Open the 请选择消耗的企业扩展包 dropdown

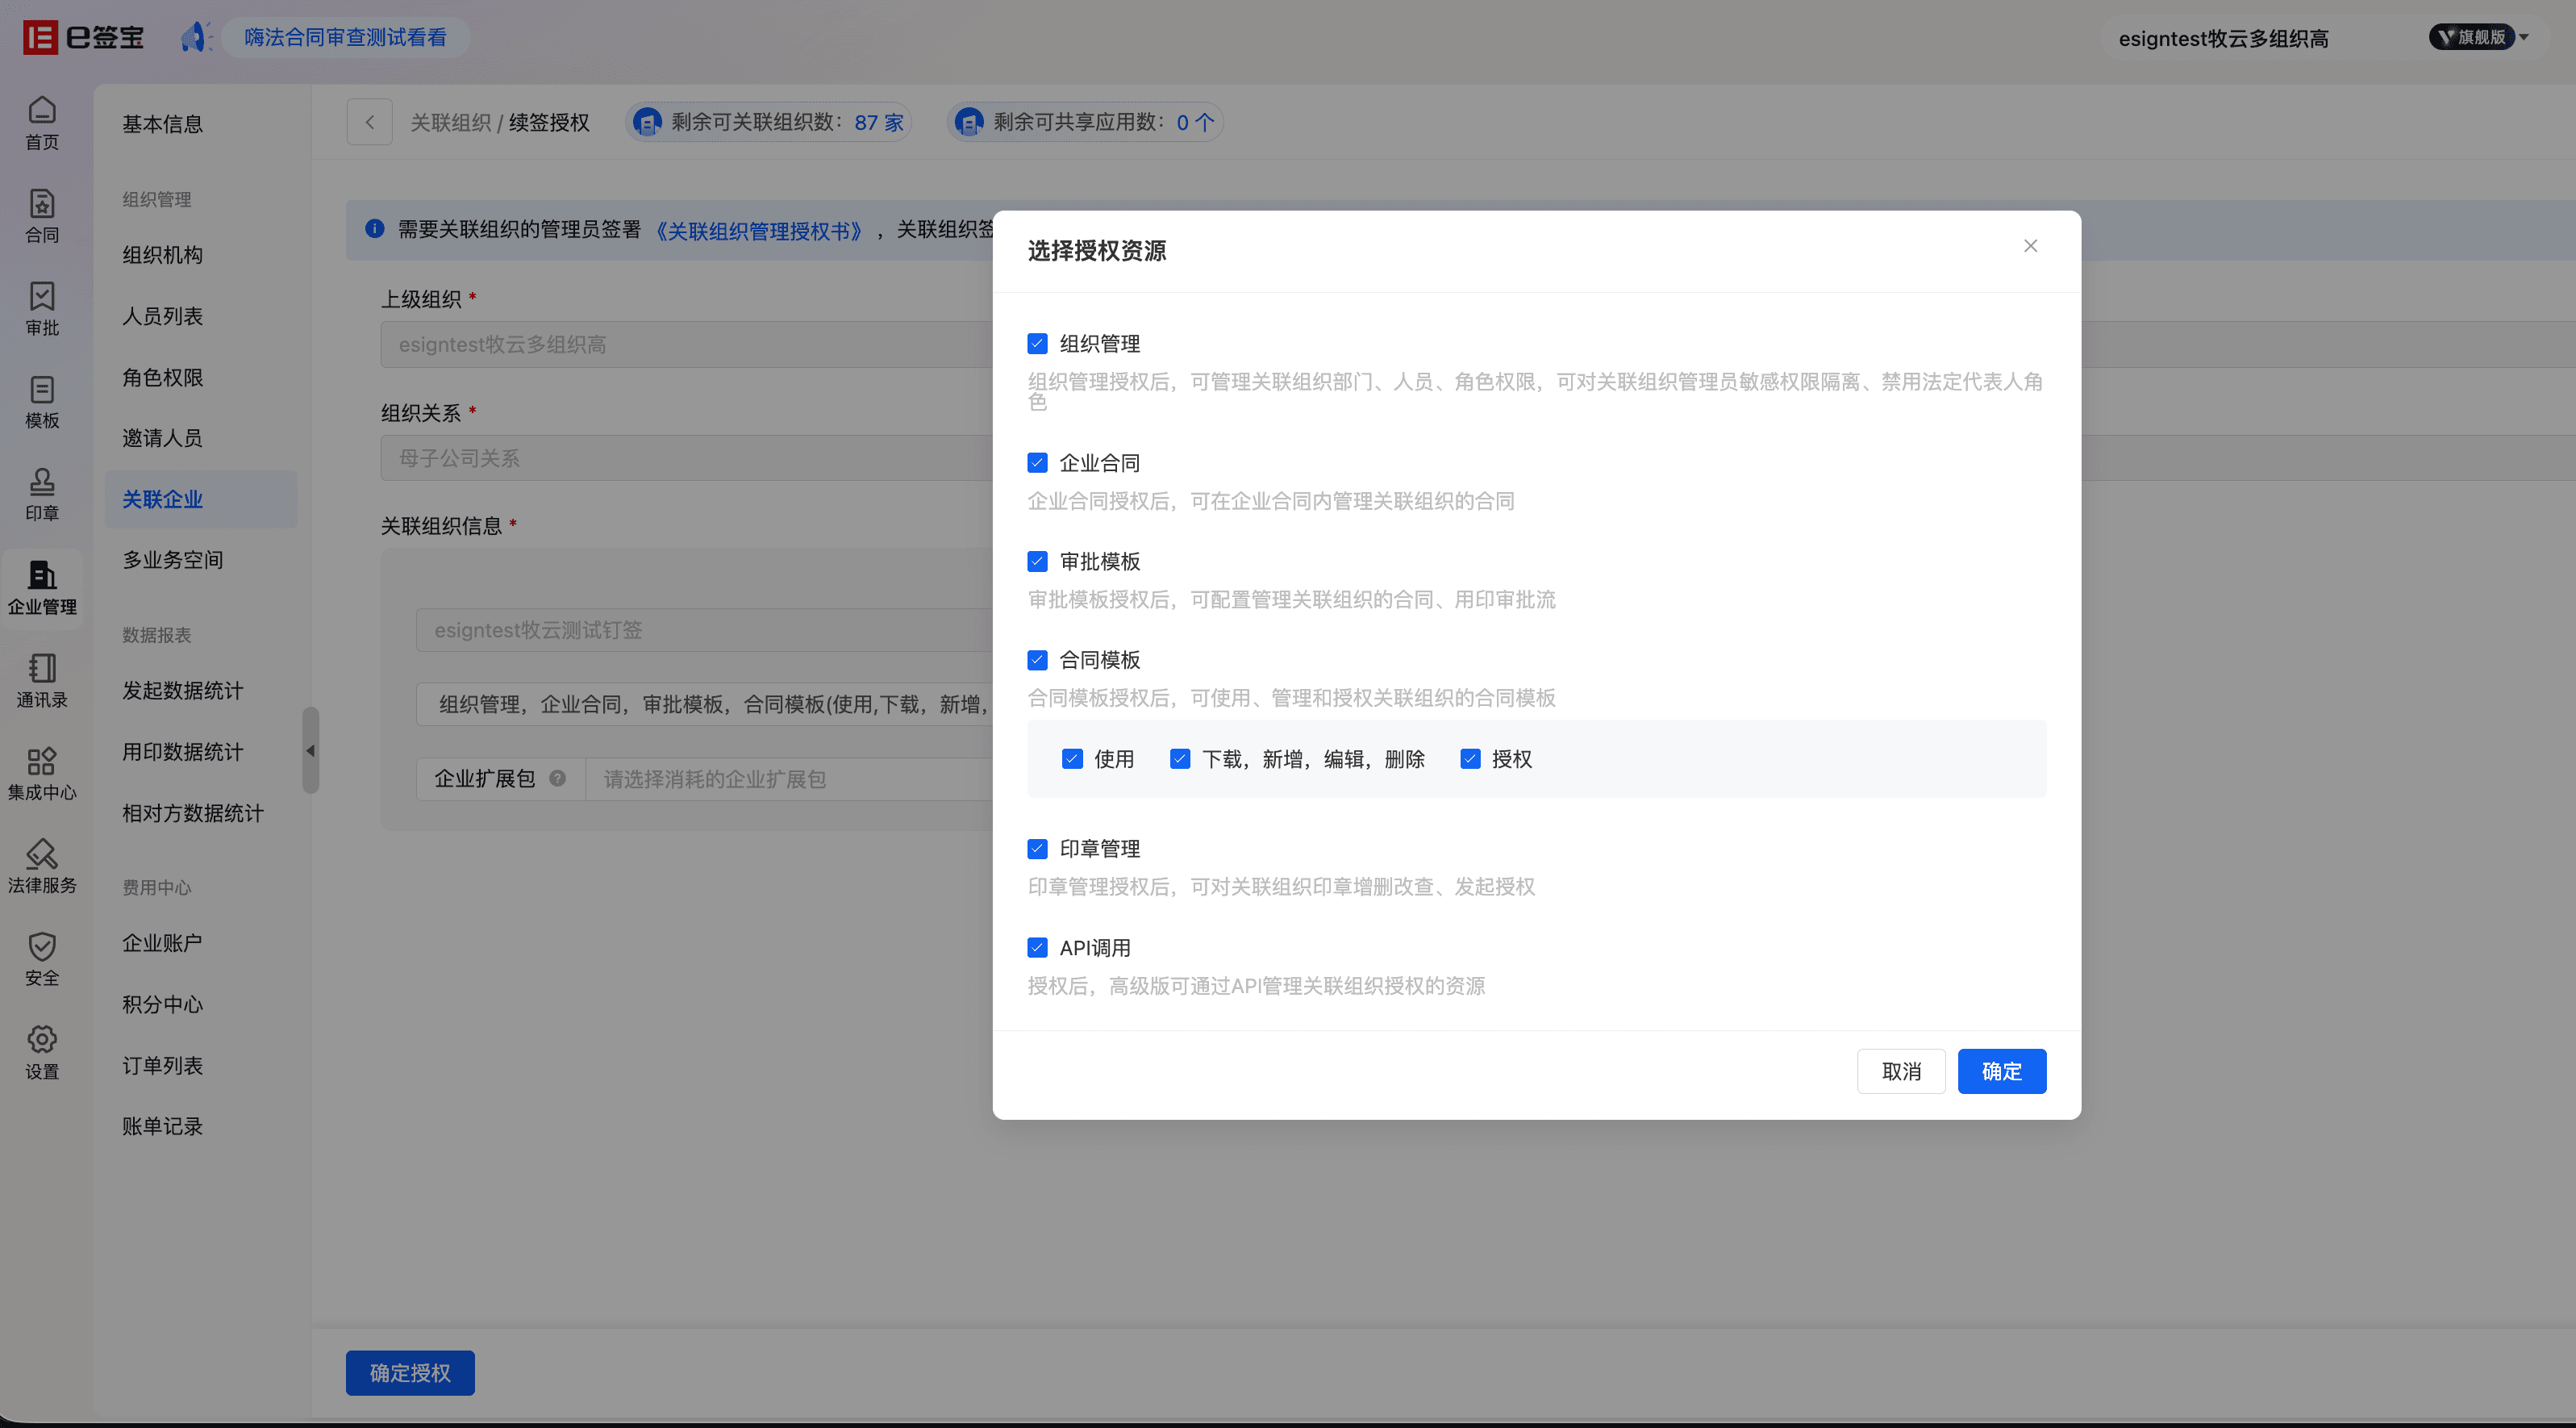790,779
